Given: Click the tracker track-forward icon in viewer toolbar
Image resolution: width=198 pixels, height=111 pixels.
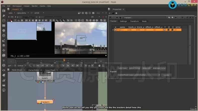Looking at the screenshot, I should [x=43, y=20].
